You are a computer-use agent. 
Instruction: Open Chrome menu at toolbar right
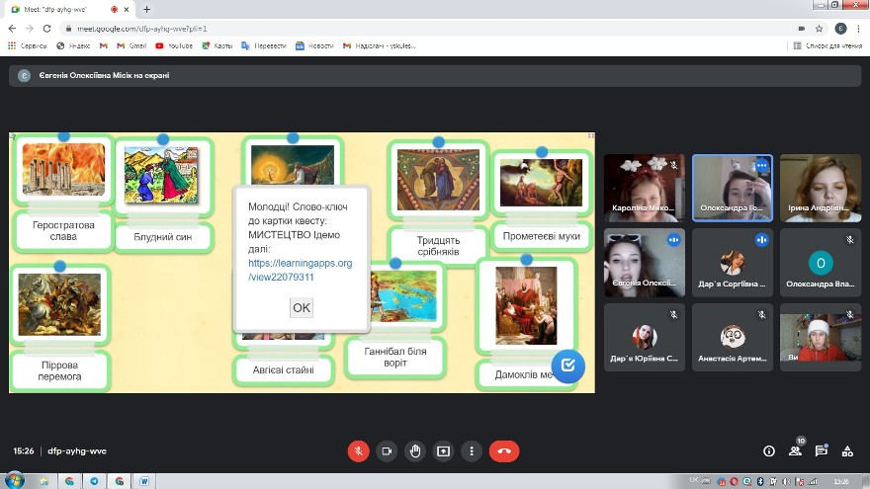click(859, 29)
